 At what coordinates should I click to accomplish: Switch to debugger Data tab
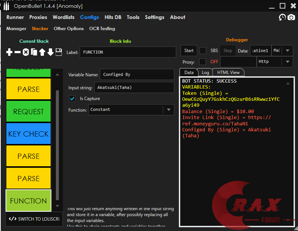tap(189, 73)
